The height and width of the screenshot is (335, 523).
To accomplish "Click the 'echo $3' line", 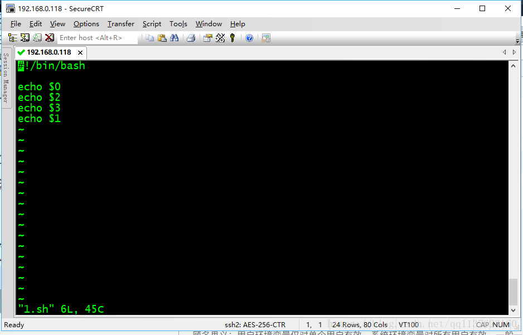I will click(x=39, y=108).
